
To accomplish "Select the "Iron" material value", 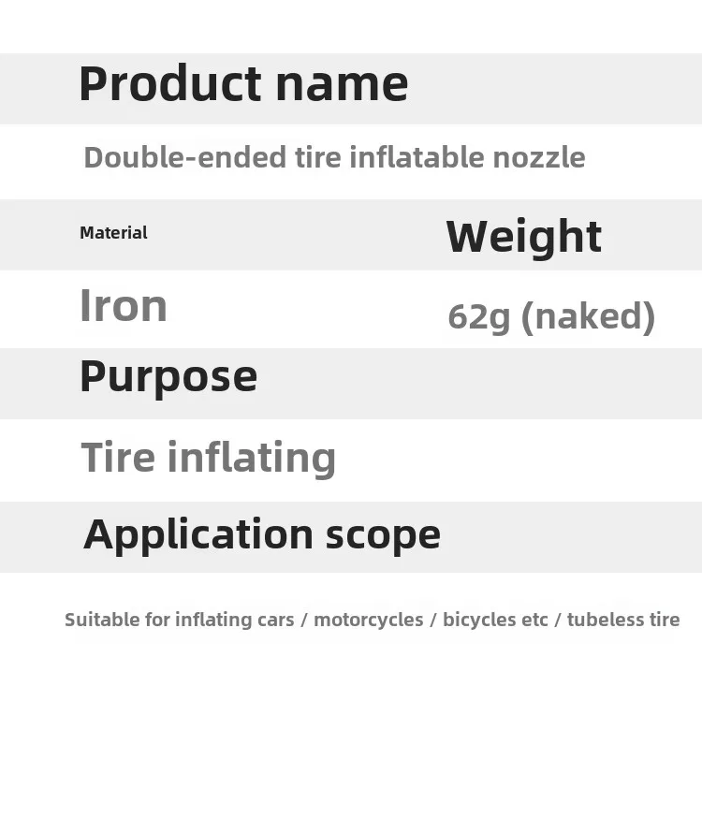I will click(x=123, y=306).
